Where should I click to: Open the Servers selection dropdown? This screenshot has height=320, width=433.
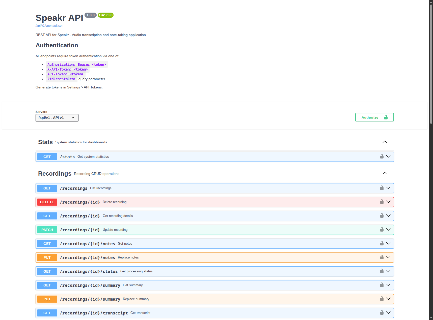click(x=57, y=117)
